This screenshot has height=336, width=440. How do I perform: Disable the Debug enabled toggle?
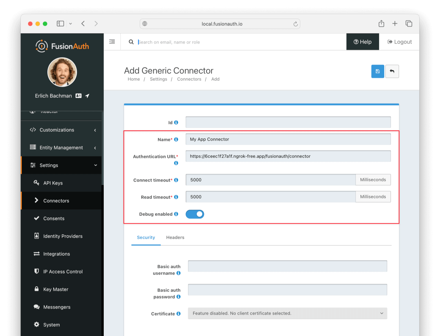click(195, 214)
